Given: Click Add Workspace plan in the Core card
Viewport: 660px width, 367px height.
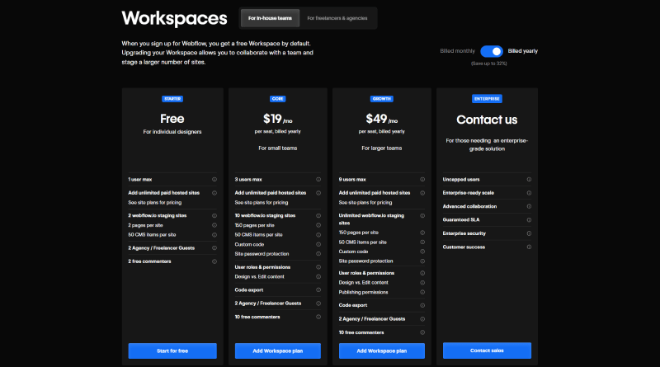Looking at the screenshot, I should (x=278, y=351).
